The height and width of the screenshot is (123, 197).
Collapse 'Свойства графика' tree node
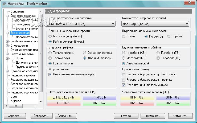[x=7, y=16]
